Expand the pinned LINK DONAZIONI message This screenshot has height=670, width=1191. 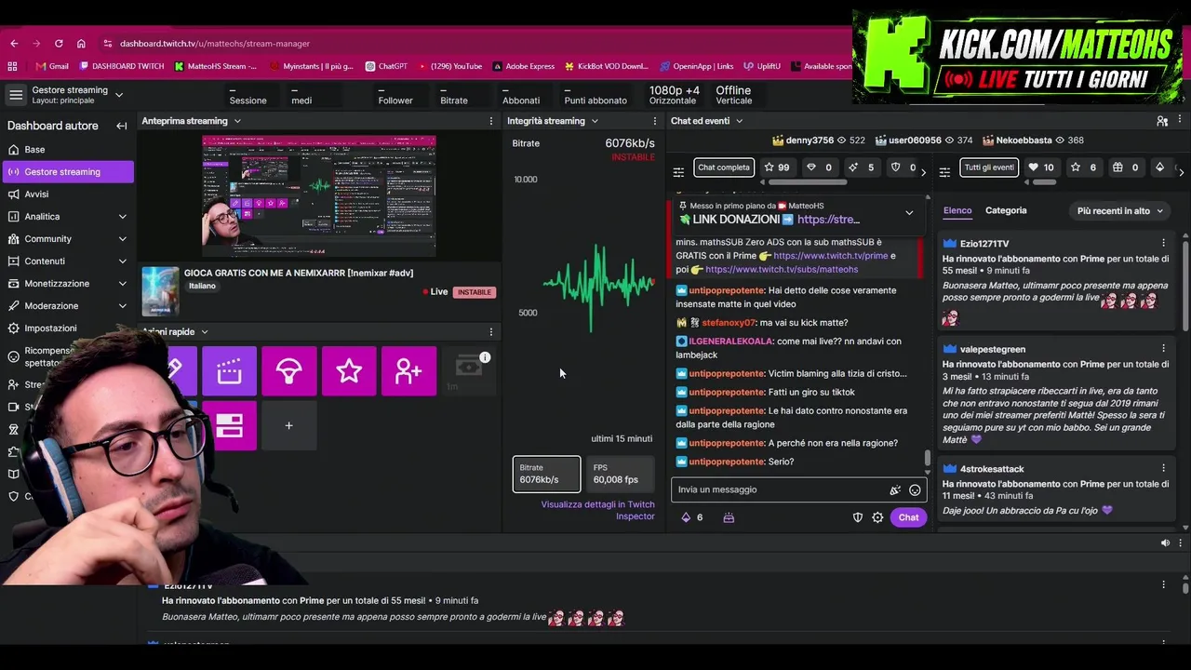tap(909, 212)
